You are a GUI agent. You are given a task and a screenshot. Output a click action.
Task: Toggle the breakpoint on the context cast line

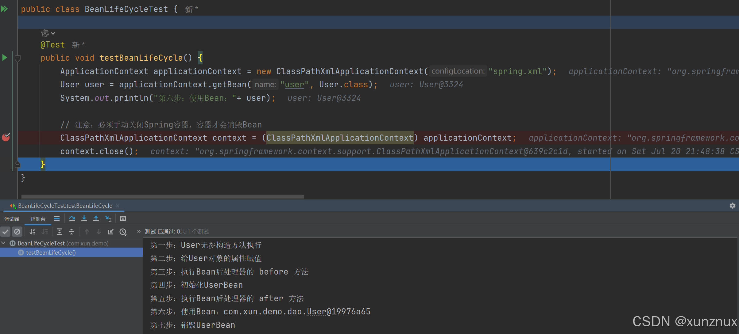(x=6, y=137)
